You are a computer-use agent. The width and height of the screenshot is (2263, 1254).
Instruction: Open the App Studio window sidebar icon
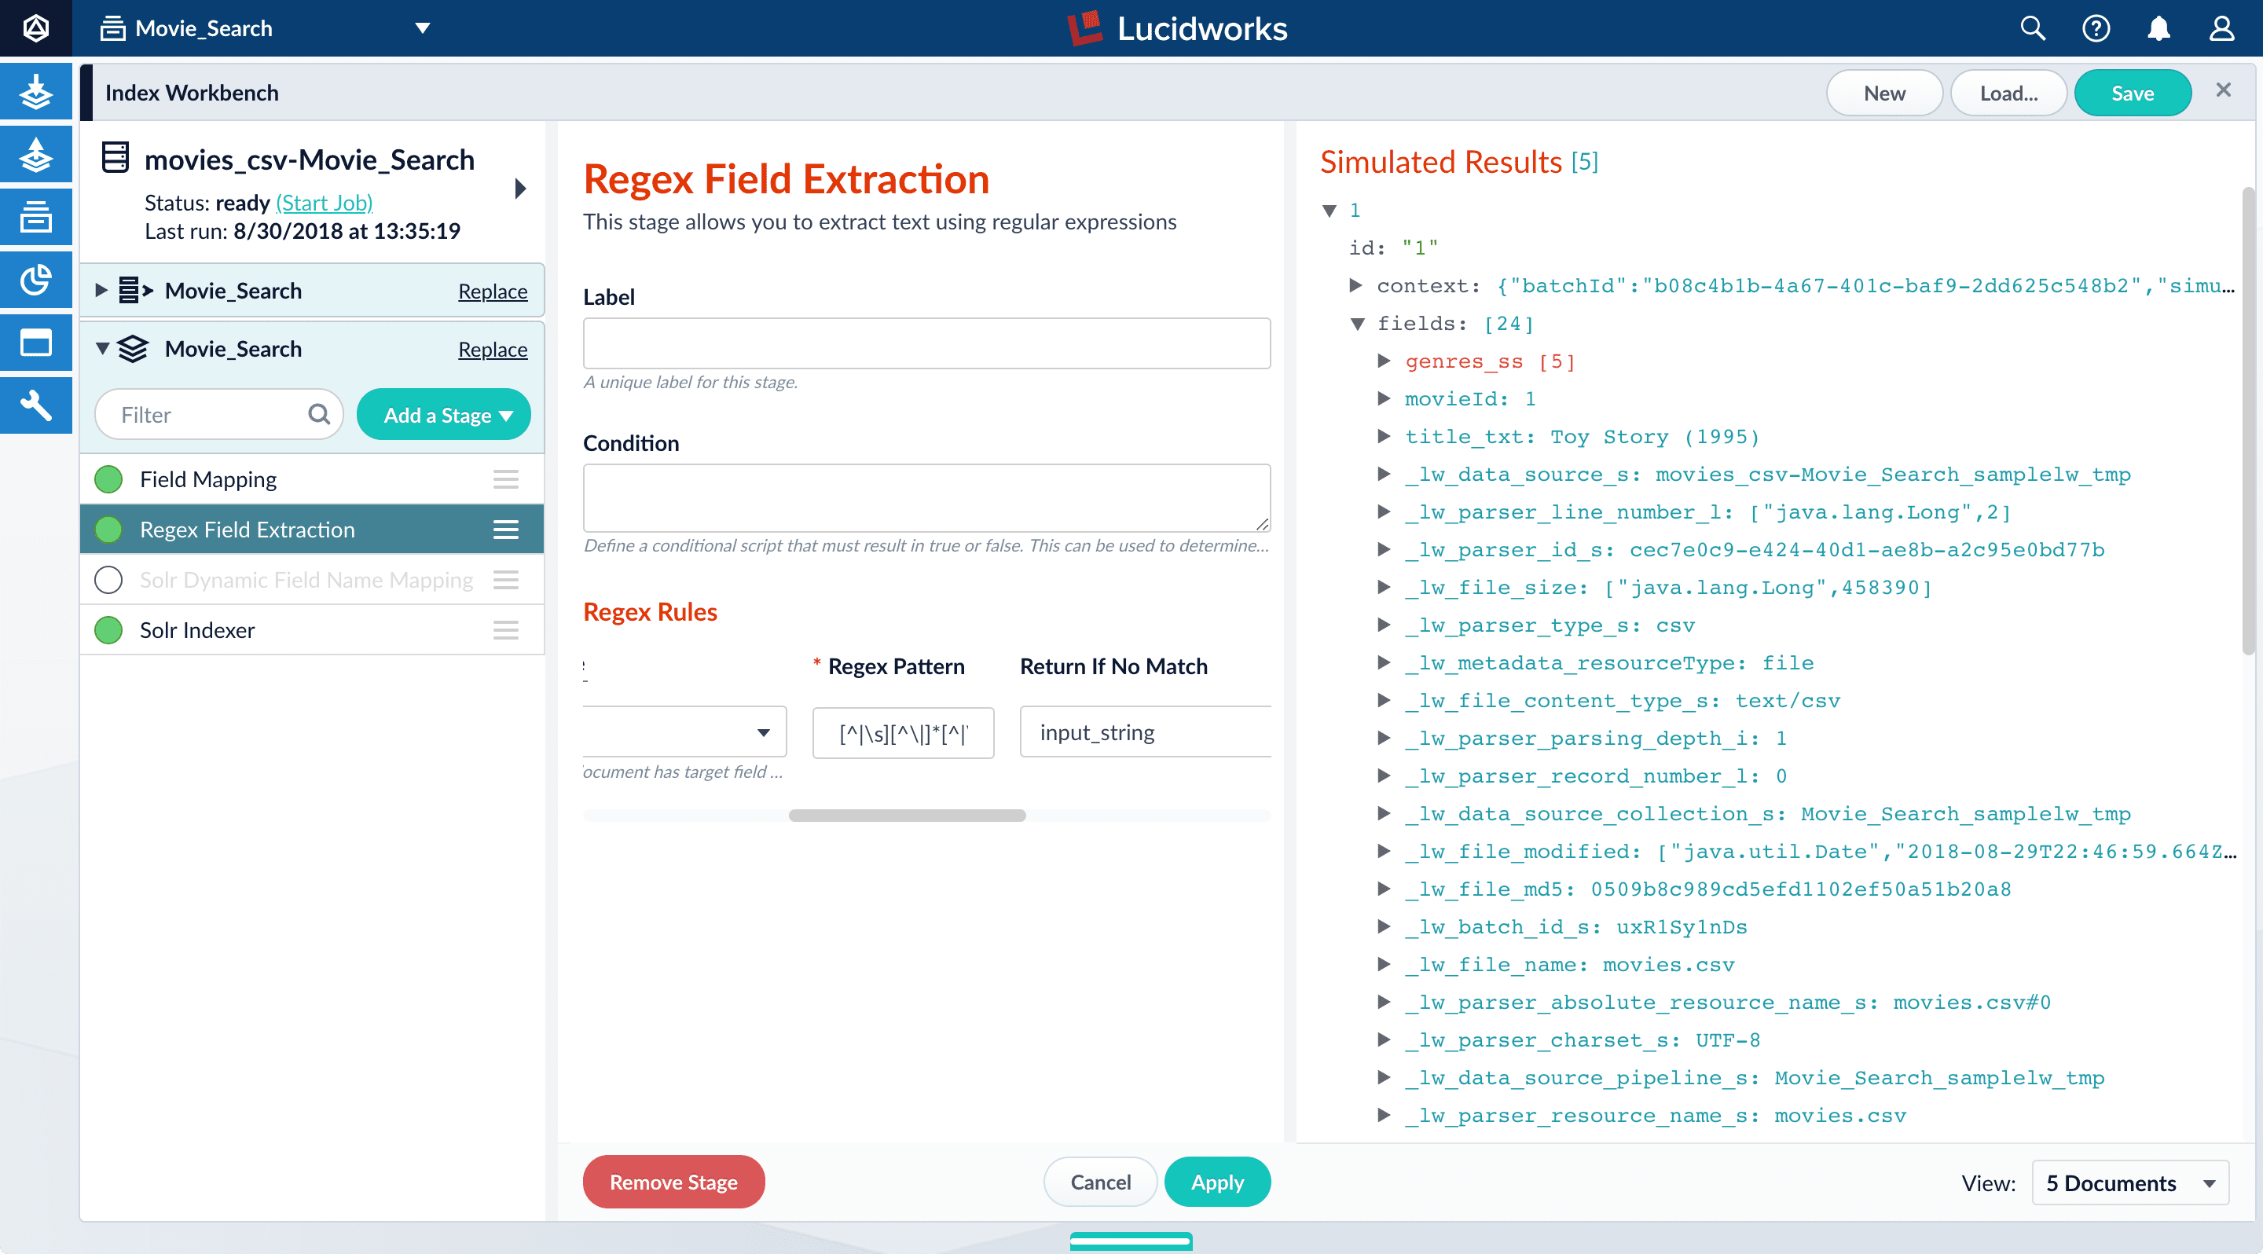(x=35, y=343)
